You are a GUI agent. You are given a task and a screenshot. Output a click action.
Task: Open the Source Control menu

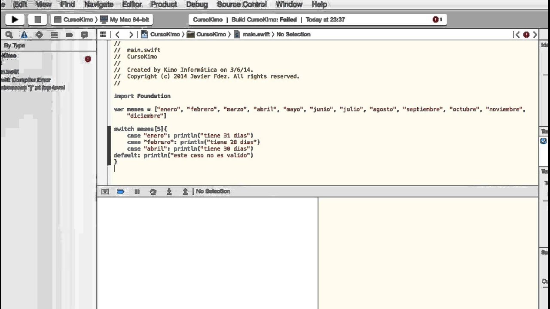pos(242,4)
